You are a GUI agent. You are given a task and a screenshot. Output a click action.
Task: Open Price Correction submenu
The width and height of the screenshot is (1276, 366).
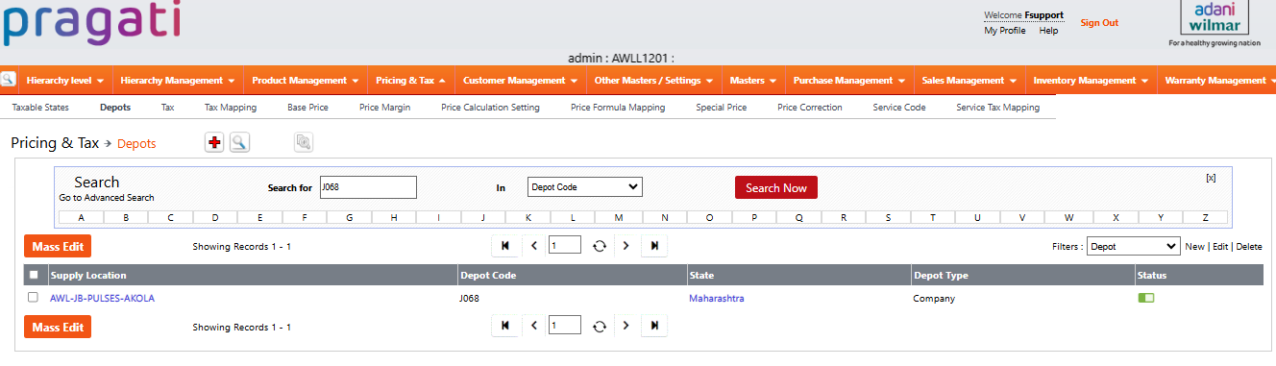tap(809, 108)
